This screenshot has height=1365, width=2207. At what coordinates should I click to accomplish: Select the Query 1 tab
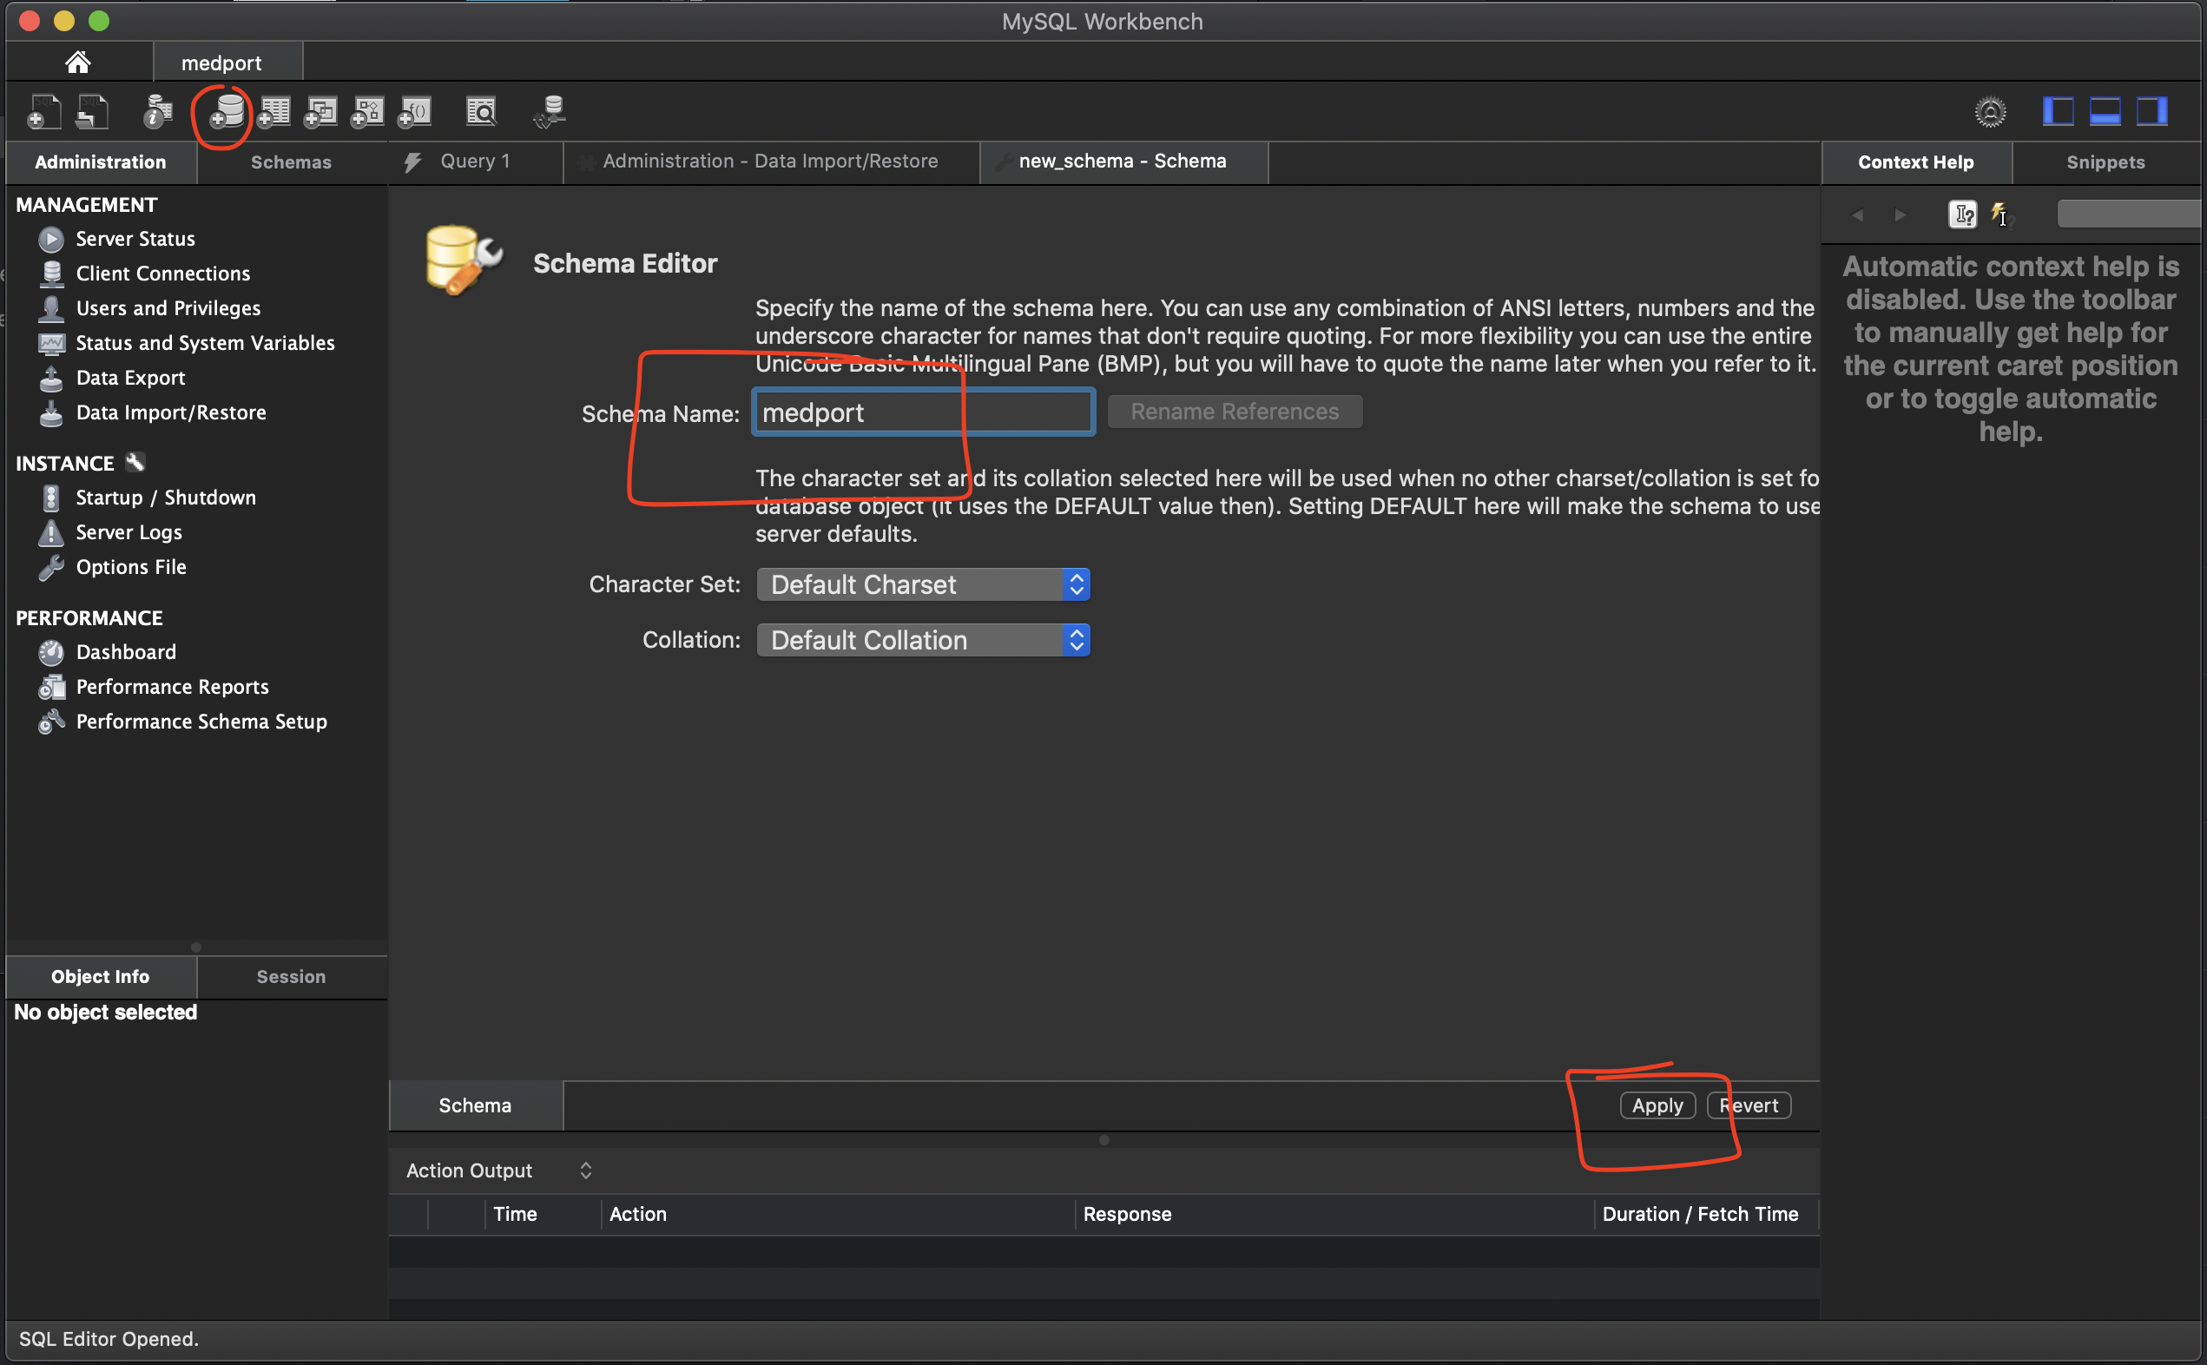tap(473, 159)
